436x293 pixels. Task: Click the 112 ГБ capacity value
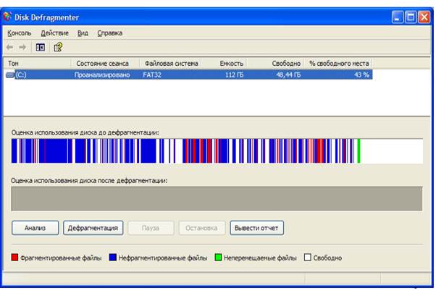(x=234, y=75)
